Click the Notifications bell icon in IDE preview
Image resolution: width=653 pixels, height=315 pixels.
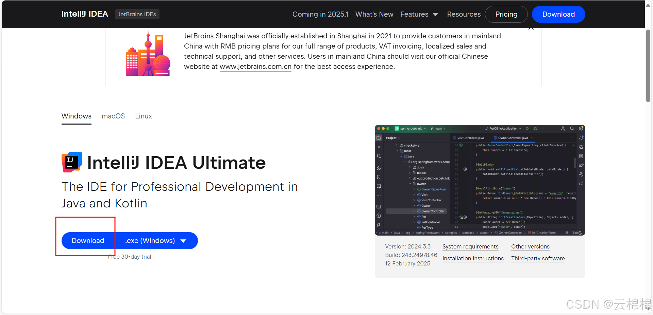pyautogui.click(x=581, y=138)
